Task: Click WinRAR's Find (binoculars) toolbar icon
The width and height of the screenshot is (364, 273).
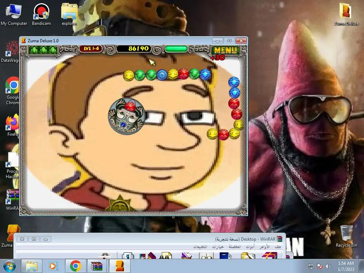Action: pos(166,255)
